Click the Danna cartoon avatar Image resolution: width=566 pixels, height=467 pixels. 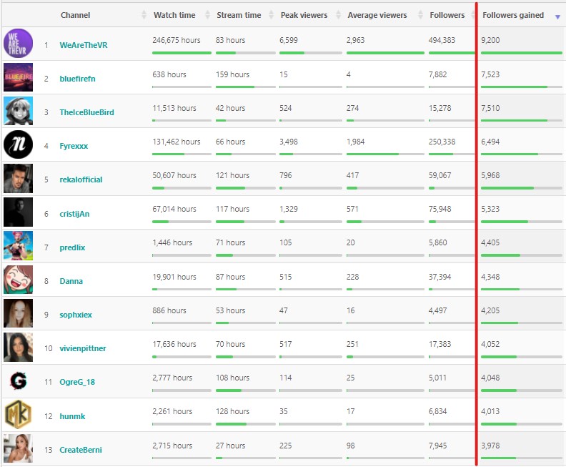pos(18,280)
